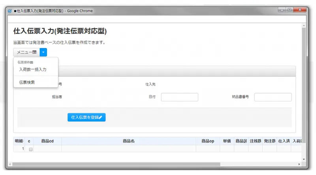Click the scroll left arrow at the bottom
Screen dimensions: 316x175
(10, 164)
